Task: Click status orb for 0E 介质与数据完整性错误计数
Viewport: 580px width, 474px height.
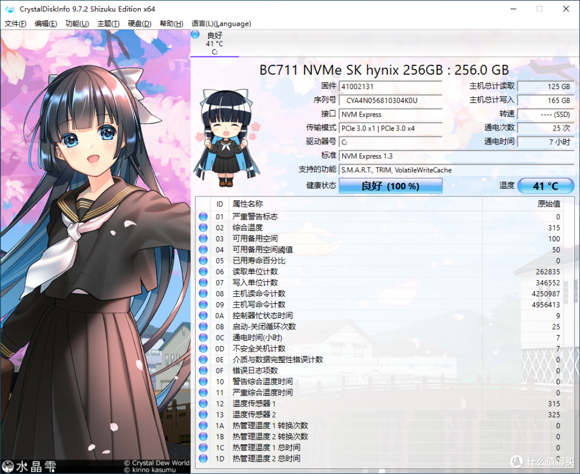Action: point(203,359)
